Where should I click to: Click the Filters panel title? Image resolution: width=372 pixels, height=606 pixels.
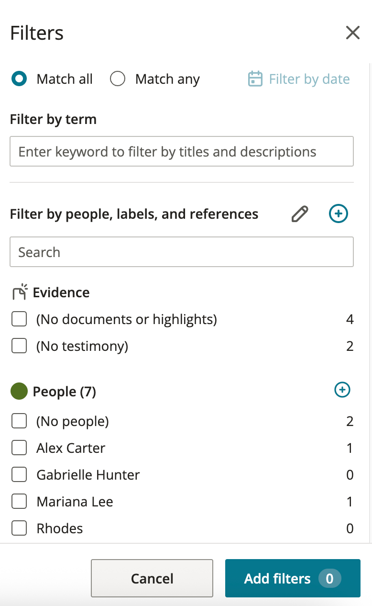[x=37, y=33]
